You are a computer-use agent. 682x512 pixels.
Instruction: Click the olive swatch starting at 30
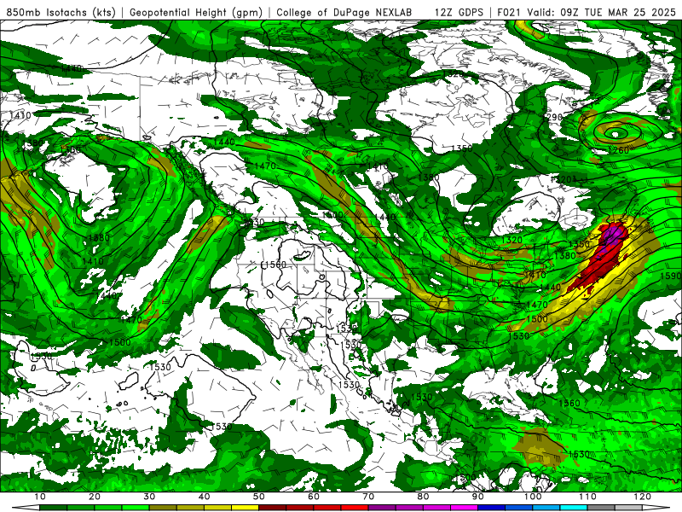pos(163,508)
